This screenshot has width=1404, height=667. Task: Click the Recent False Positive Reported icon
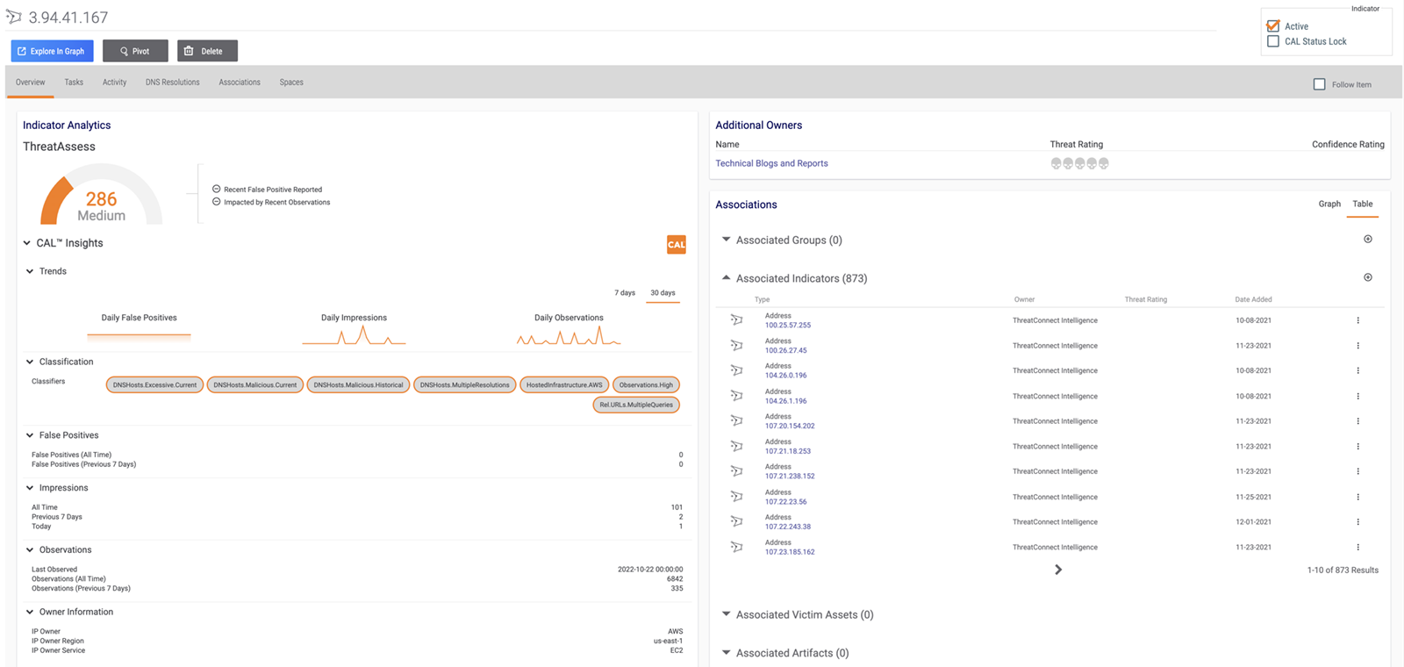tap(216, 189)
